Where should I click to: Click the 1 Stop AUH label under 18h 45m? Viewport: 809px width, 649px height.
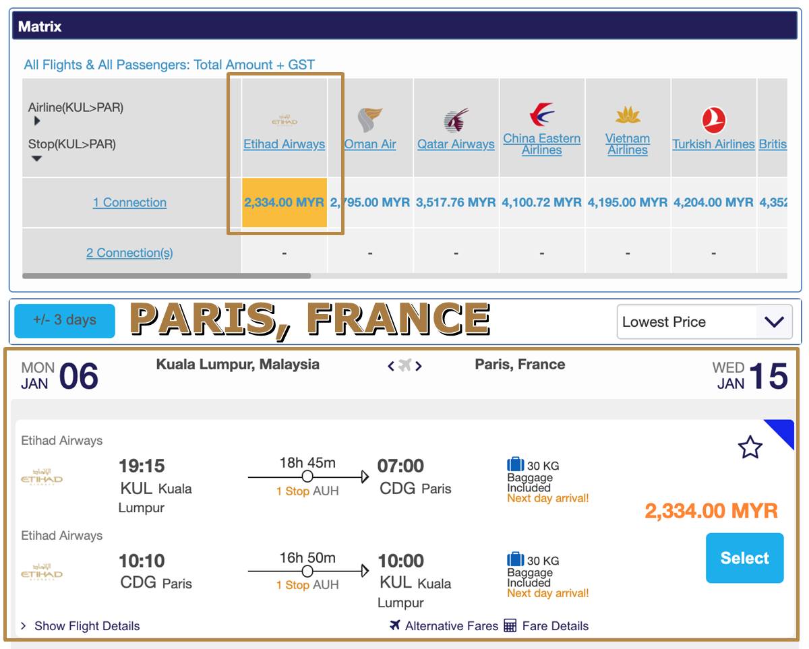click(307, 491)
